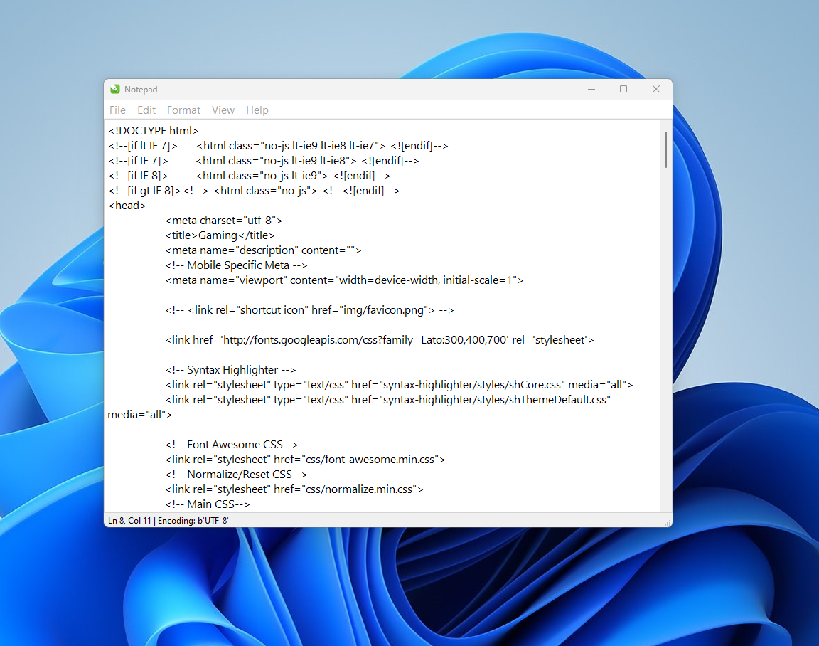
Task: Click the Notepad app icon in title bar
Action: pyautogui.click(x=115, y=89)
